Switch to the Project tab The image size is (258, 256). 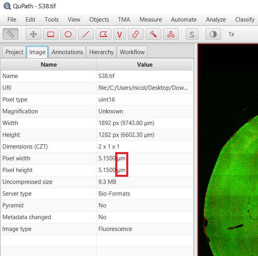coord(14,52)
